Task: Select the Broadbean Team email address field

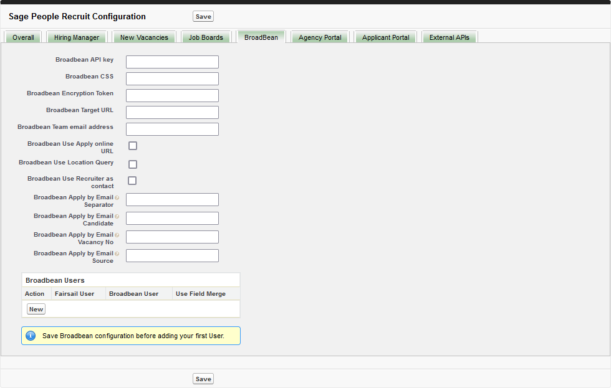Action: 172,129
